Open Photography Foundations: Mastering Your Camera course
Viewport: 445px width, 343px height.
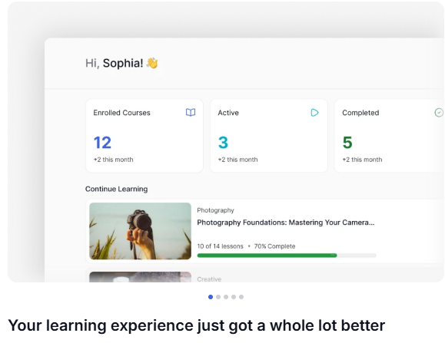[x=286, y=223]
